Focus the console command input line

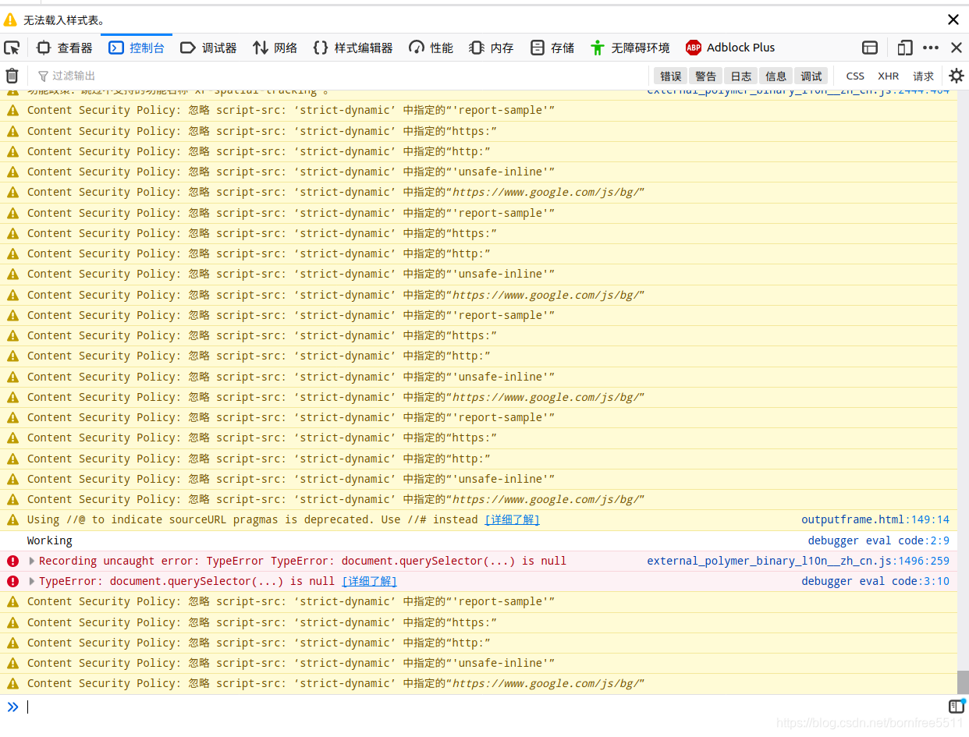(484, 707)
